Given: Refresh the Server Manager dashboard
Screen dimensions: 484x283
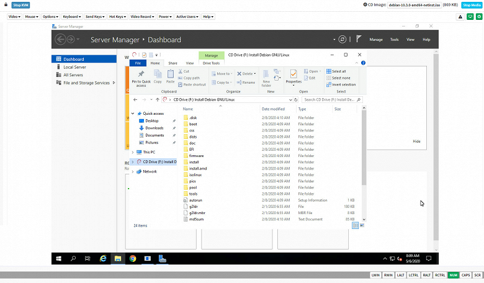Looking at the screenshot, I should tap(341, 39).
